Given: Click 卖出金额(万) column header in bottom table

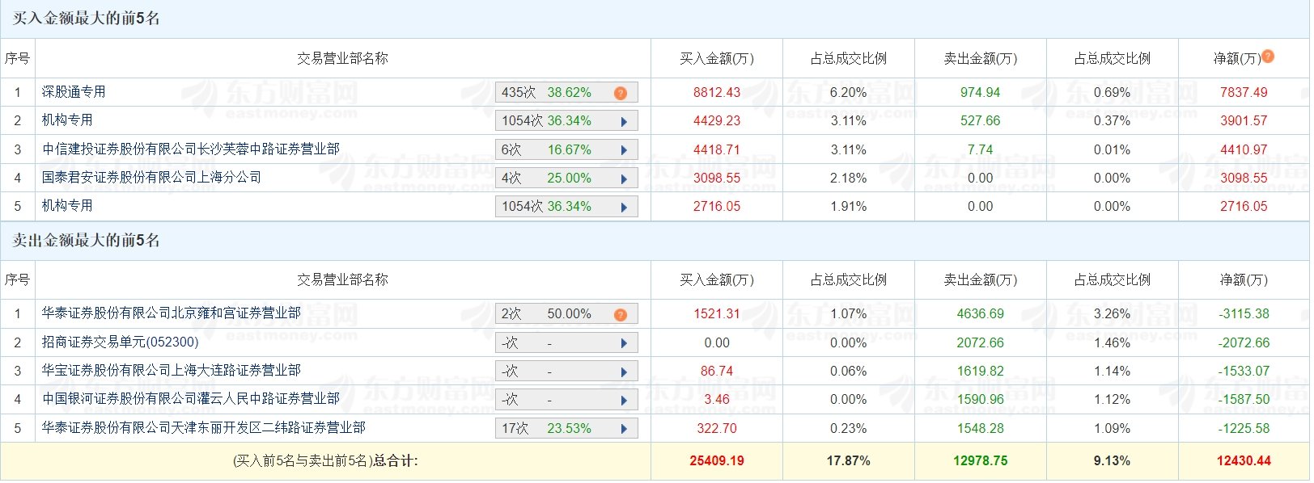Looking at the screenshot, I should pyautogui.click(x=981, y=279).
